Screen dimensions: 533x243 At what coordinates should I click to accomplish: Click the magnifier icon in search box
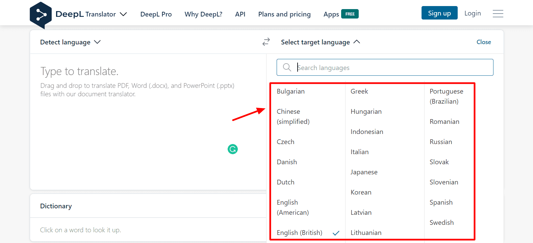pyautogui.click(x=287, y=67)
